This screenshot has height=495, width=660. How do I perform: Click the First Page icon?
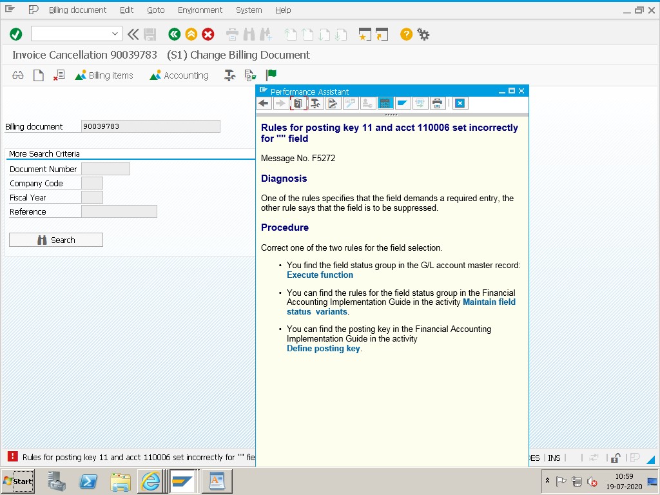tap(291, 34)
